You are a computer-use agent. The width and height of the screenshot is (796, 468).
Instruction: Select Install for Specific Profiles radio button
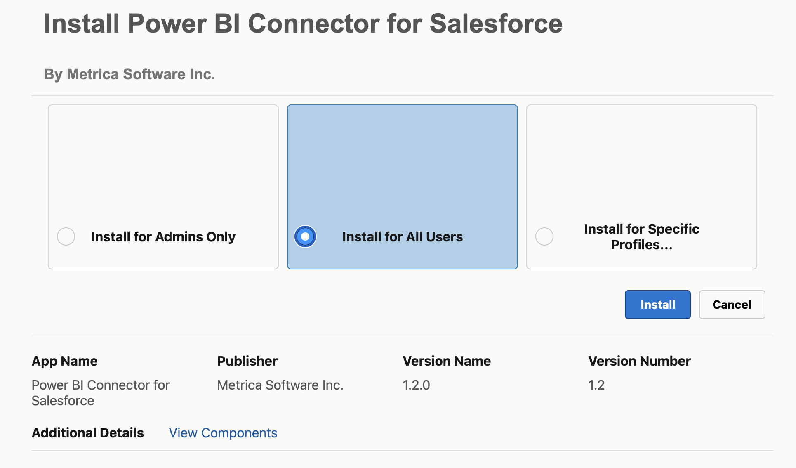(544, 236)
